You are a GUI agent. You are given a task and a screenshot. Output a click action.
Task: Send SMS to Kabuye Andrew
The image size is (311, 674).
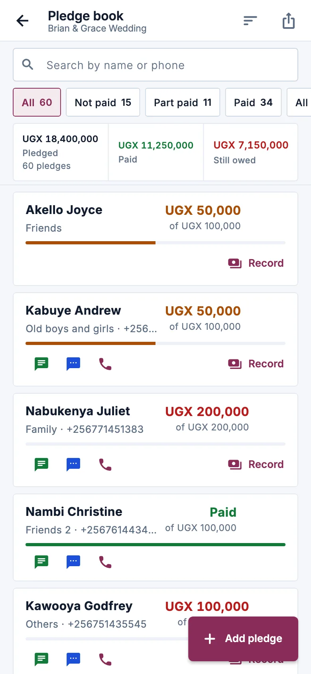(x=41, y=364)
